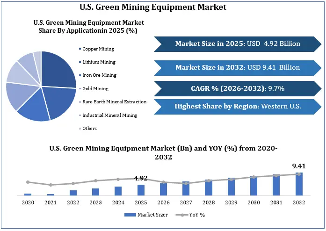Viewport: 326px width, 231px height.
Task: Click the YoY line marker above 2020
Action: pyautogui.click(x=28, y=182)
